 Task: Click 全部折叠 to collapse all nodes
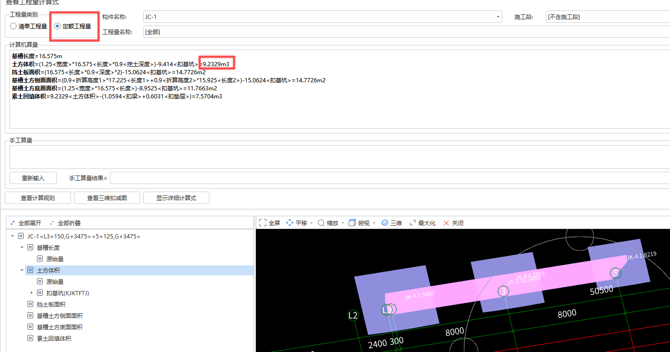[x=65, y=223]
